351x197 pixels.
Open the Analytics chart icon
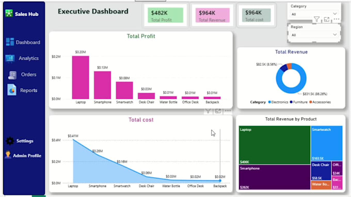10,59
